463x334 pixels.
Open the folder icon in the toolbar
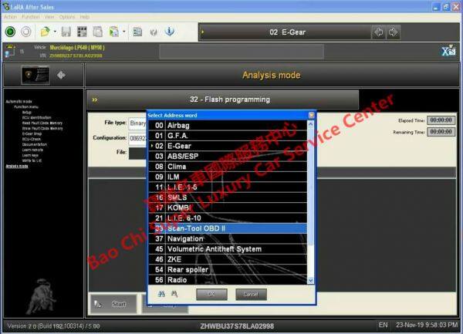[46, 32]
